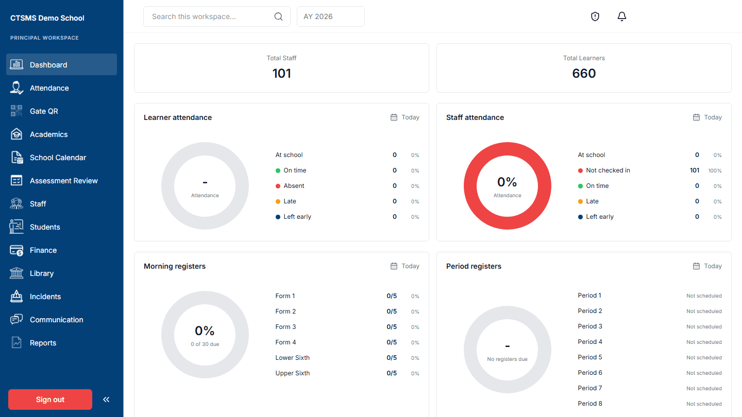Click the Absent legend entry in Learner attendance
Viewport: 742px width, 417px height.
[x=290, y=186]
